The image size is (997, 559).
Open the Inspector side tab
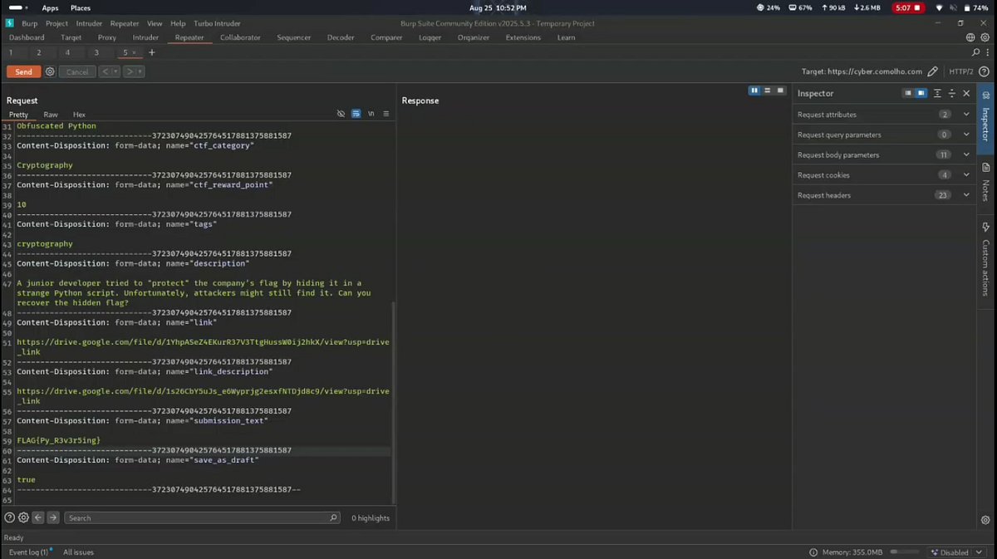click(x=986, y=118)
